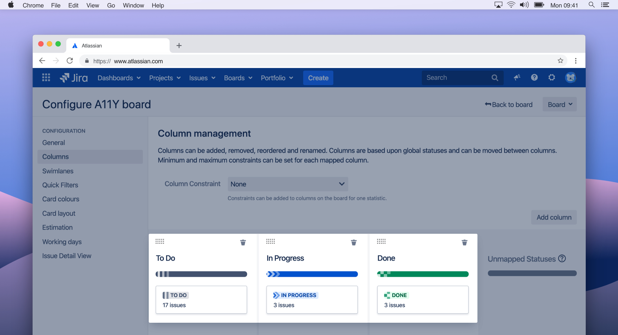Click the To Do column title
The image size is (618, 335).
(166, 258)
